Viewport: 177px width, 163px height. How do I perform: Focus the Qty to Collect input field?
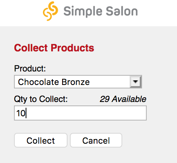pyautogui.click(x=80, y=113)
